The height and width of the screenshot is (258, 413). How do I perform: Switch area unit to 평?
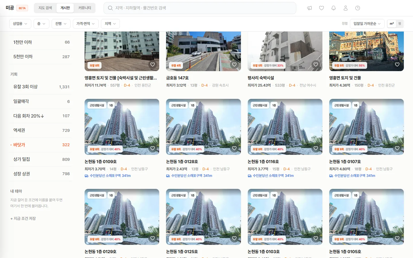tap(400, 24)
